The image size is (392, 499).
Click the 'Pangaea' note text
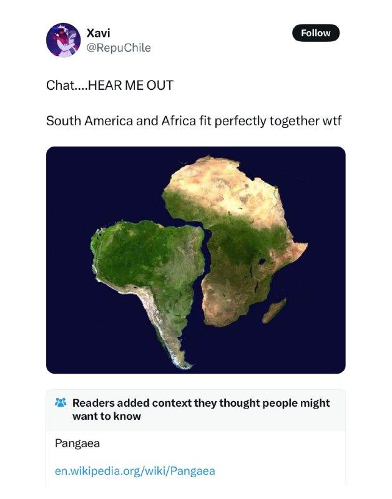click(x=77, y=443)
